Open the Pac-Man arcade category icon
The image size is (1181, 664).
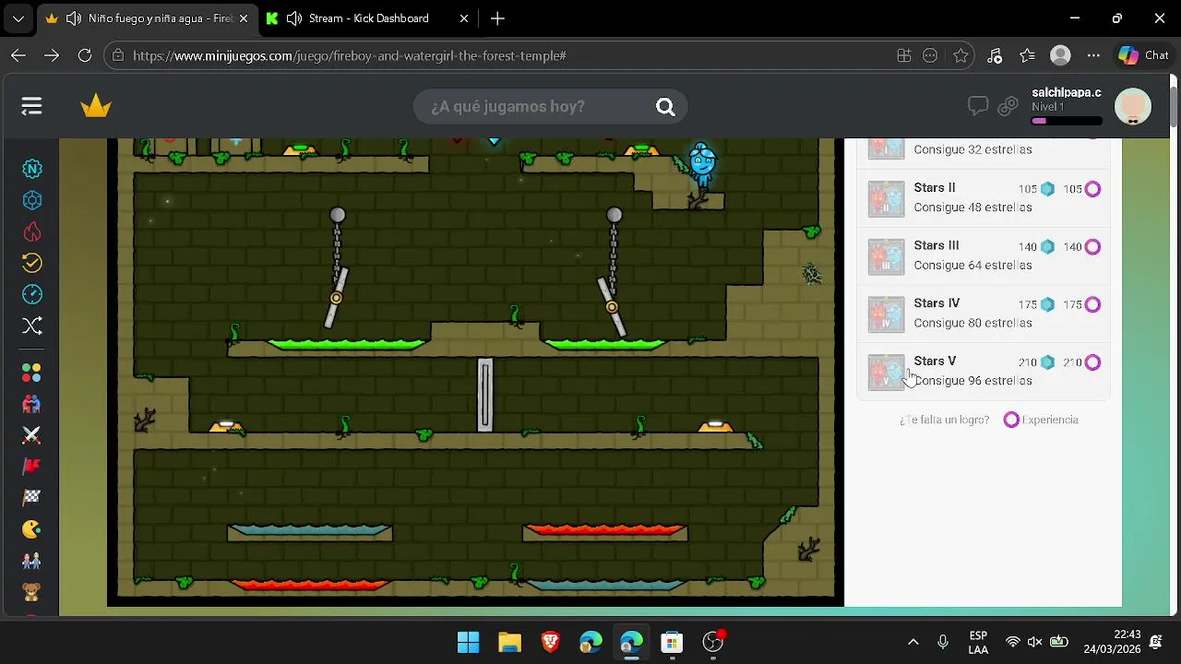pos(31,529)
